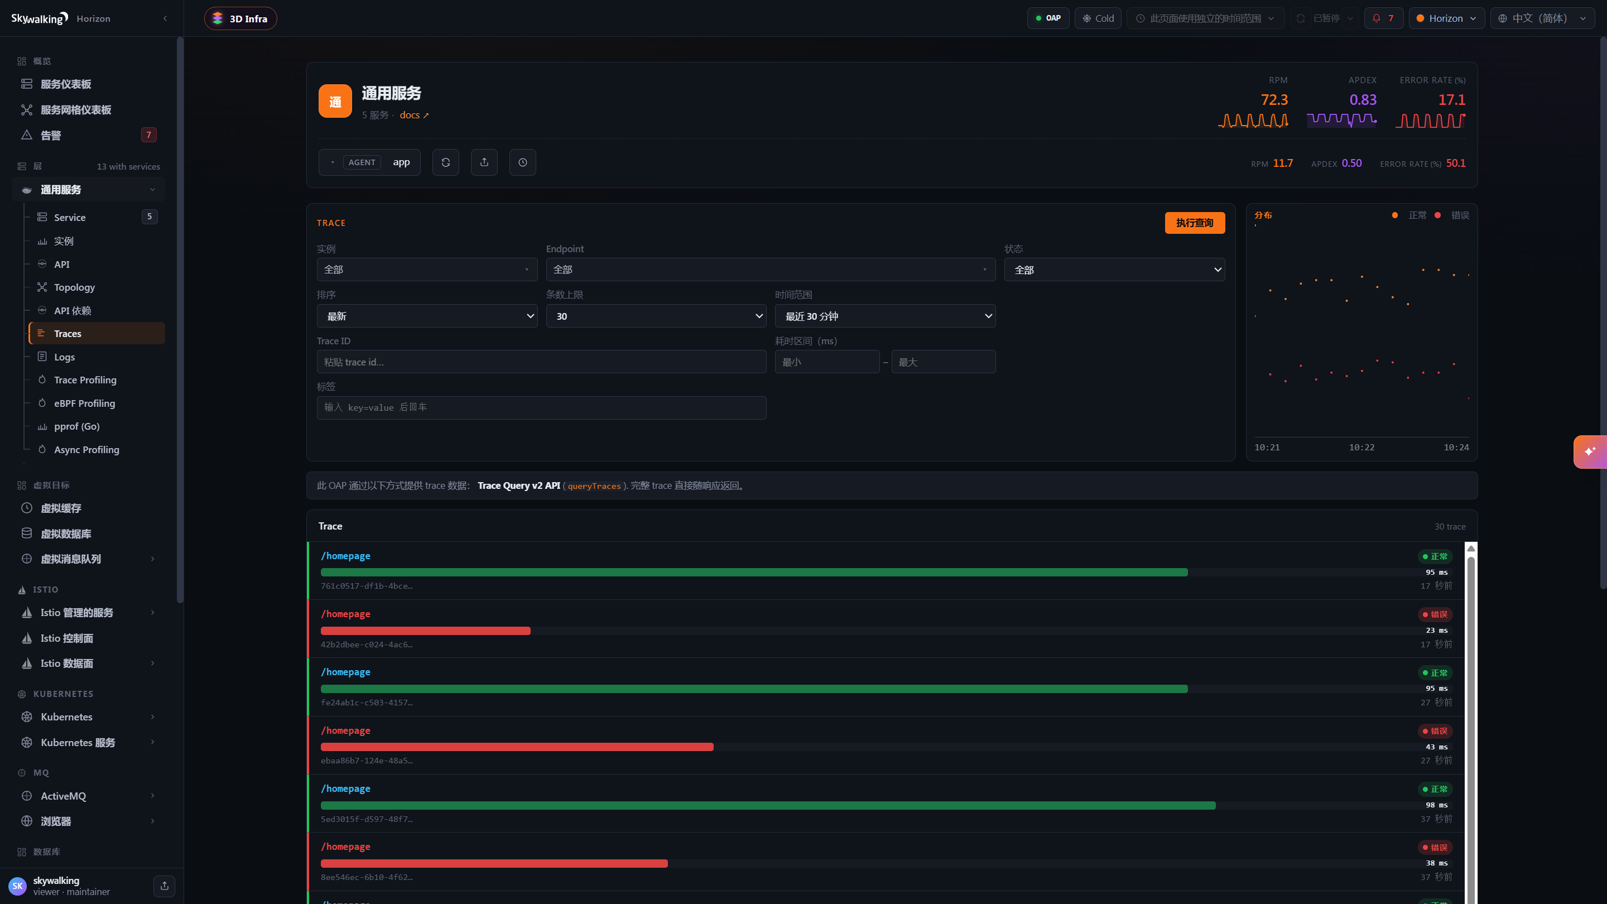Open the 状态 dropdown
1607x904 pixels.
[x=1114, y=270]
